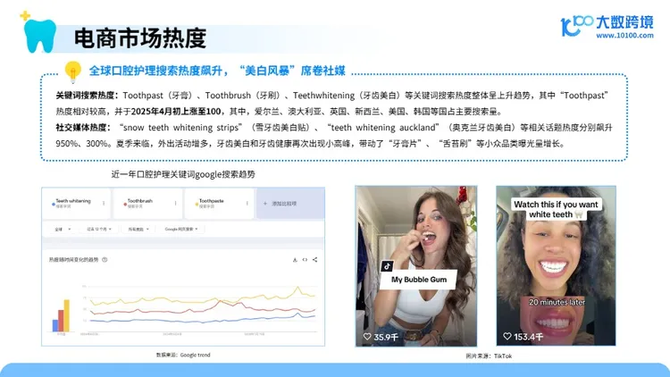The width and height of the screenshot is (670, 377).
Task: Expand the 全球 region dropdown
Action: [x=63, y=229]
